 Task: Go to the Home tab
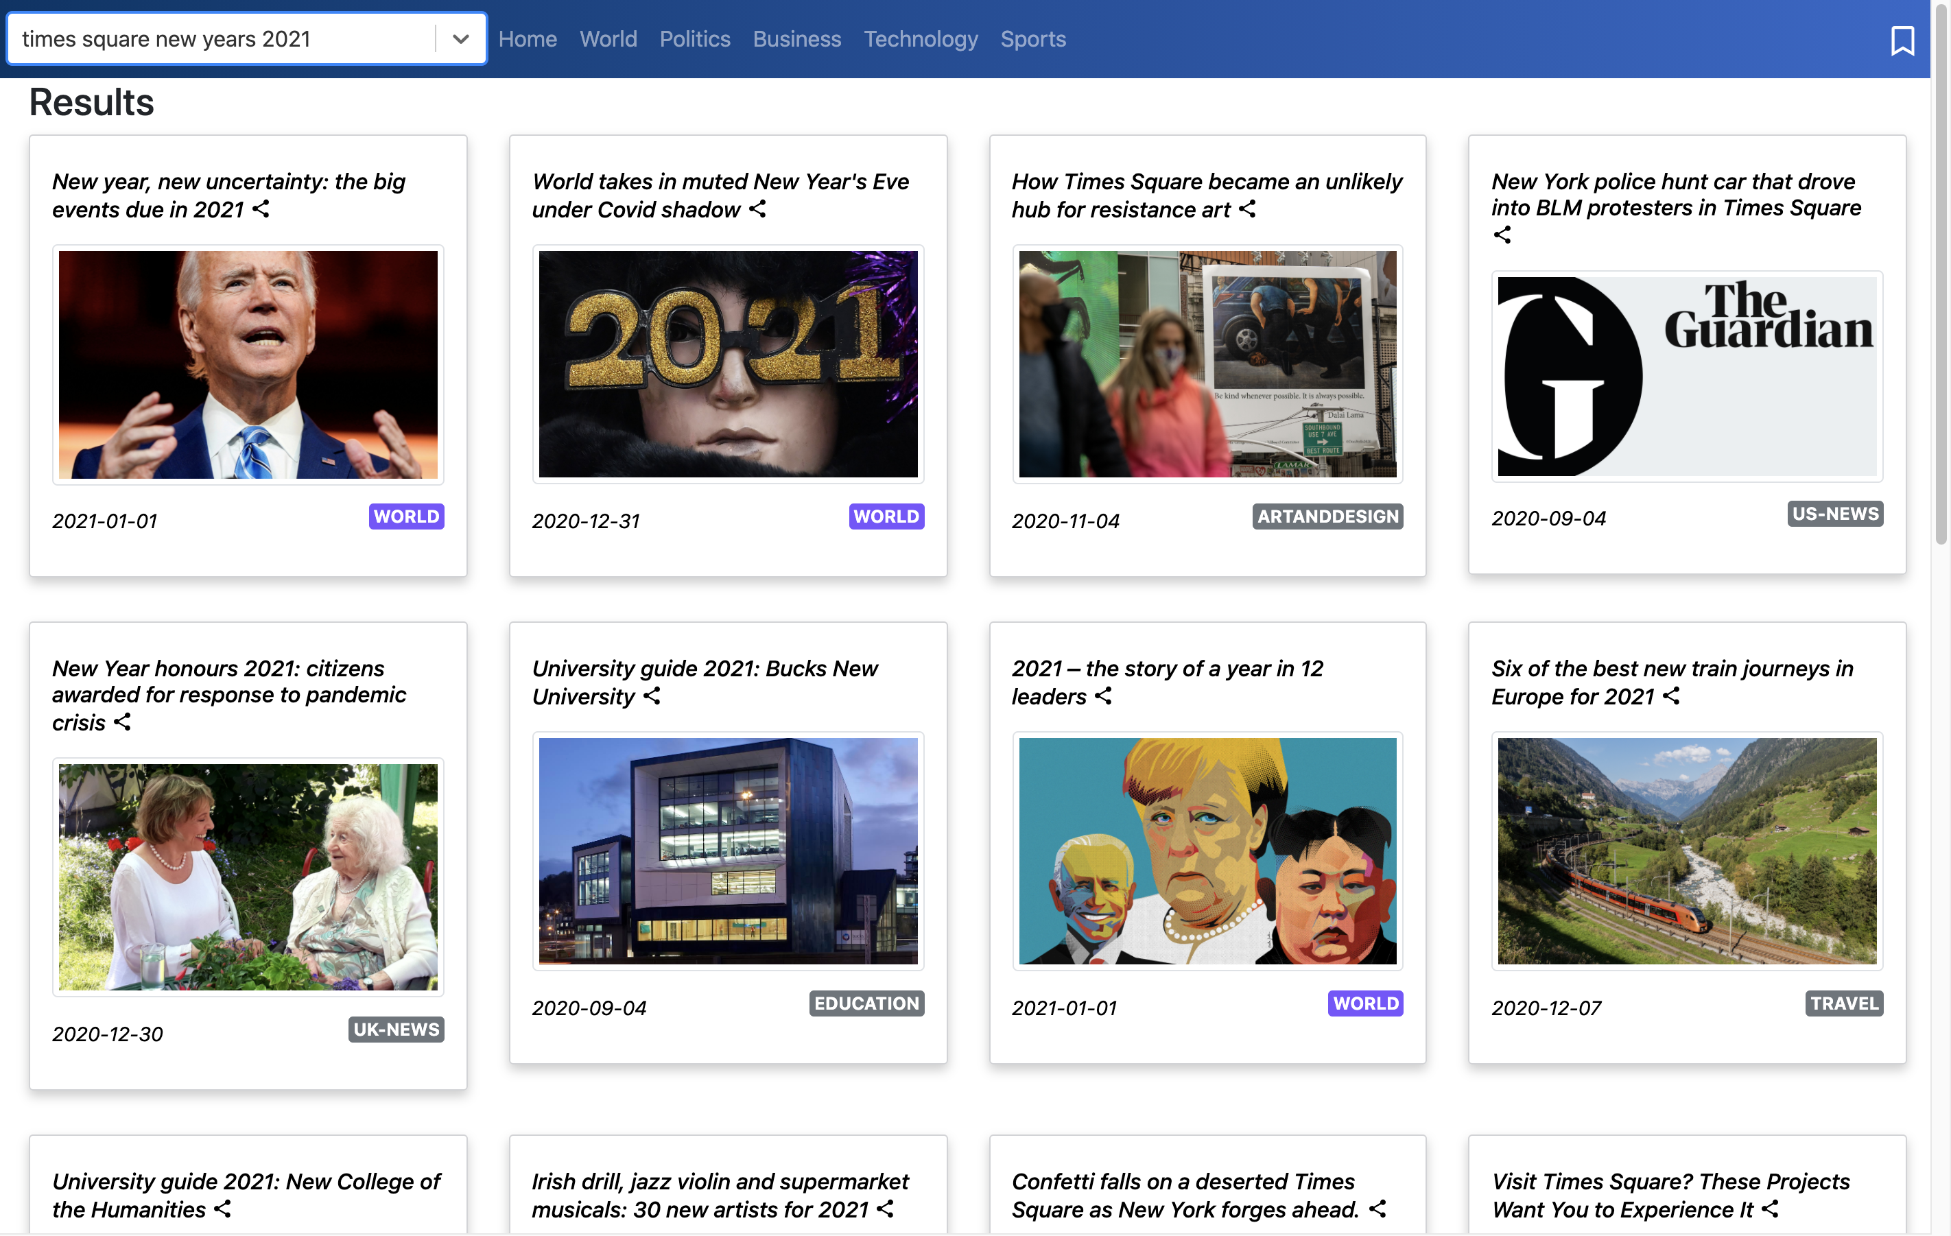coord(528,39)
